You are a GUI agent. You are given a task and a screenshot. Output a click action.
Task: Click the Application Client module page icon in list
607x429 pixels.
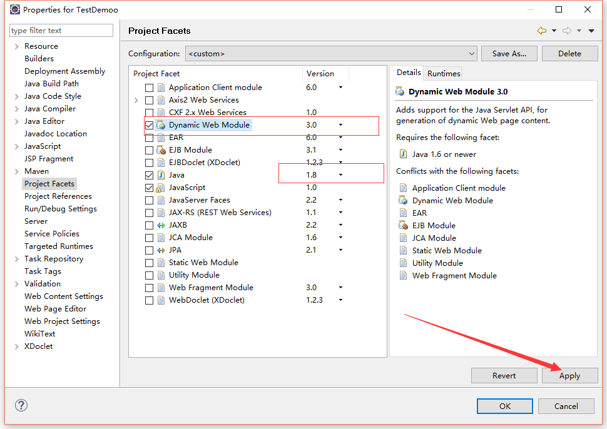[161, 88]
